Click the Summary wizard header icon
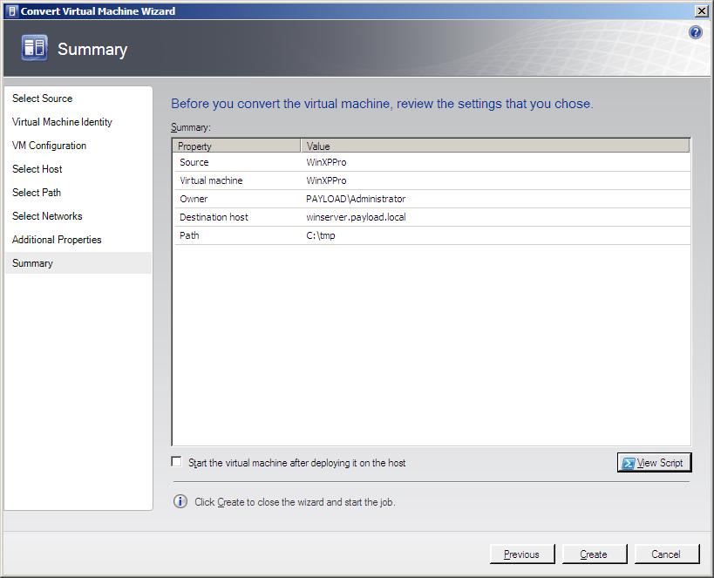Screen dimensions: 714x578 pyautogui.click(x=34, y=49)
